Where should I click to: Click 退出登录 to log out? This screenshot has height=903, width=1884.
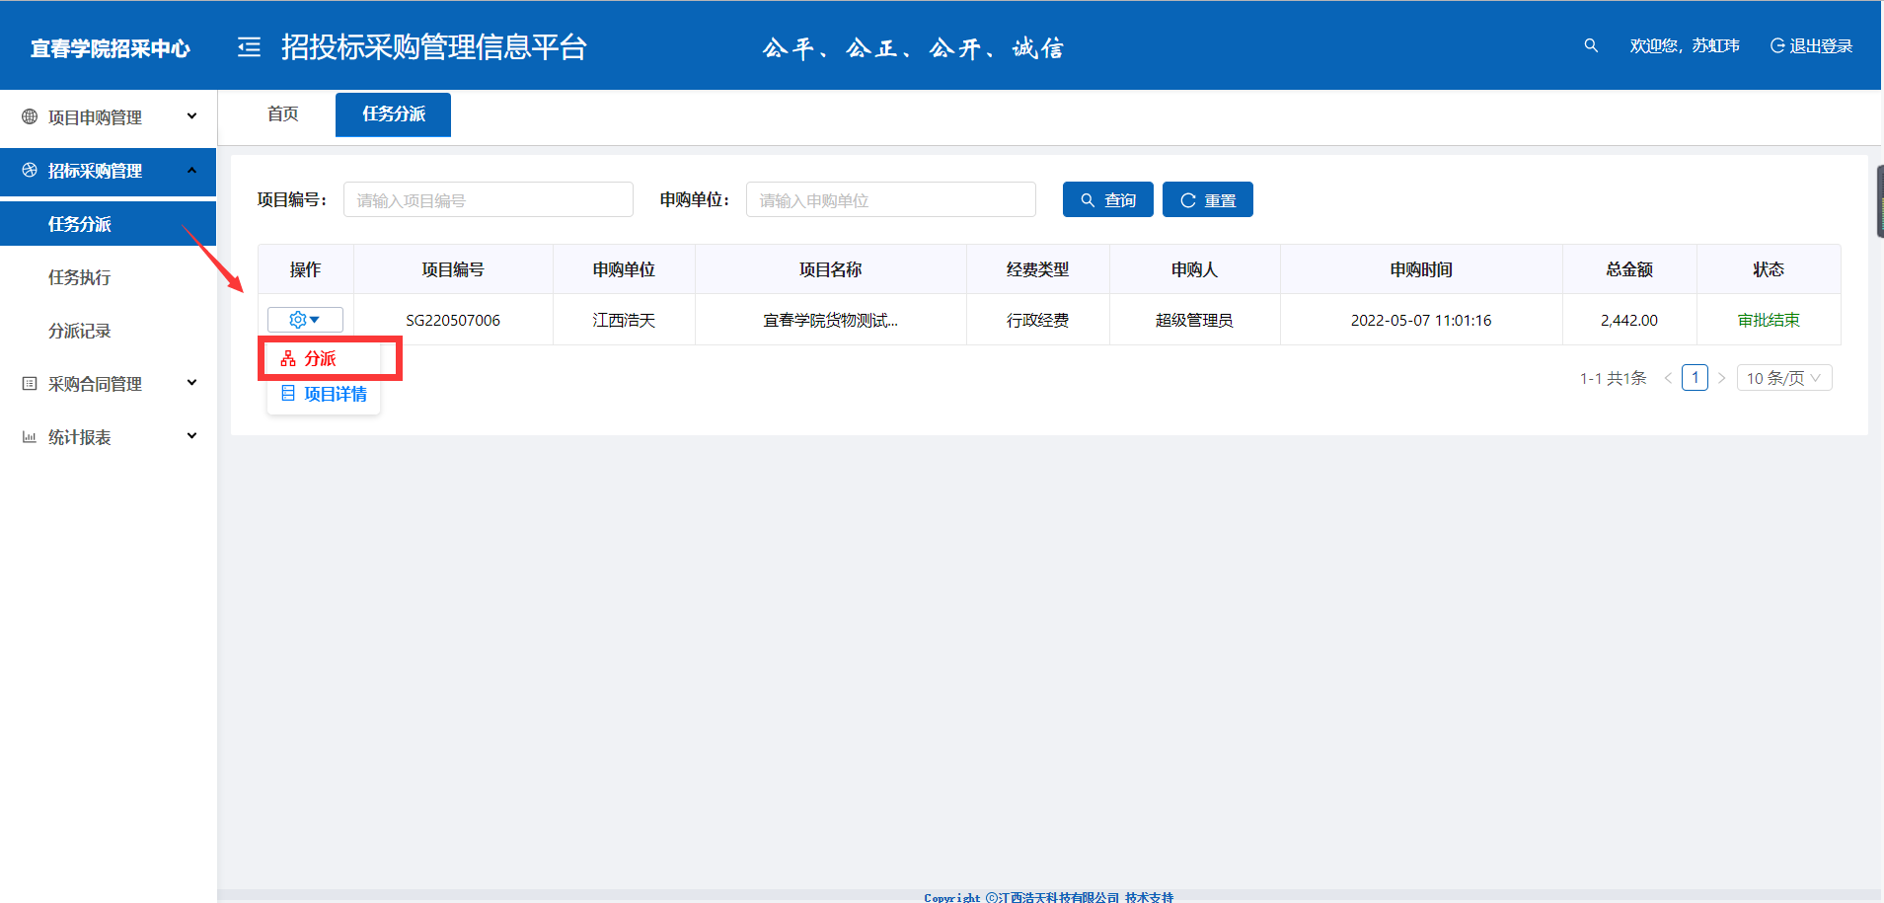(x=1811, y=45)
